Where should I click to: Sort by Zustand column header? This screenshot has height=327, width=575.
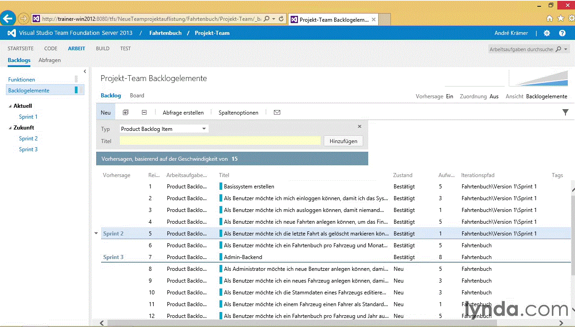(403, 175)
